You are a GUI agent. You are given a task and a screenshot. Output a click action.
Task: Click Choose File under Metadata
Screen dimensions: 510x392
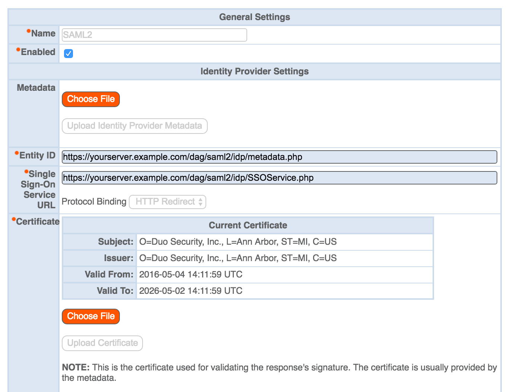click(90, 99)
